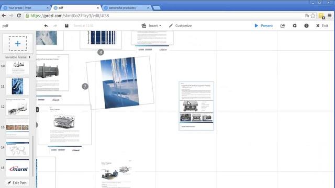The image size is (335, 188).
Task: Click the sidebar collapse handle
Action: point(37,110)
